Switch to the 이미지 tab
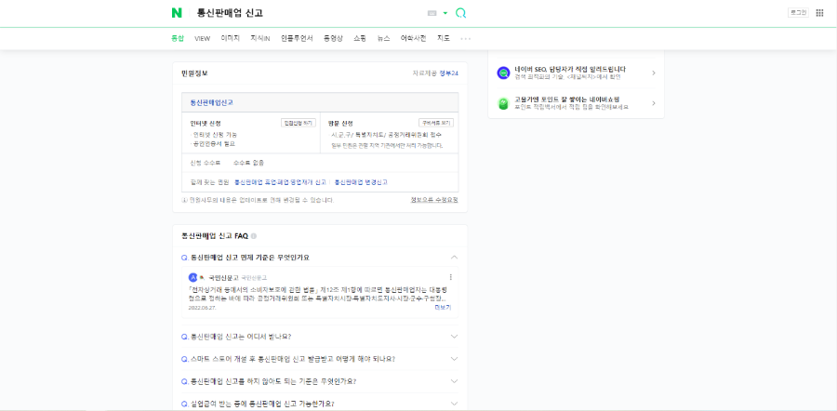 coord(231,38)
